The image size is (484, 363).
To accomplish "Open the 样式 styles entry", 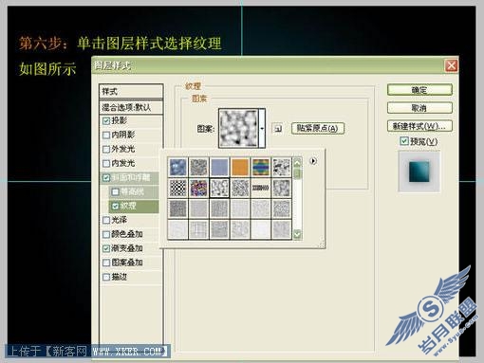I will [x=131, y=92].
